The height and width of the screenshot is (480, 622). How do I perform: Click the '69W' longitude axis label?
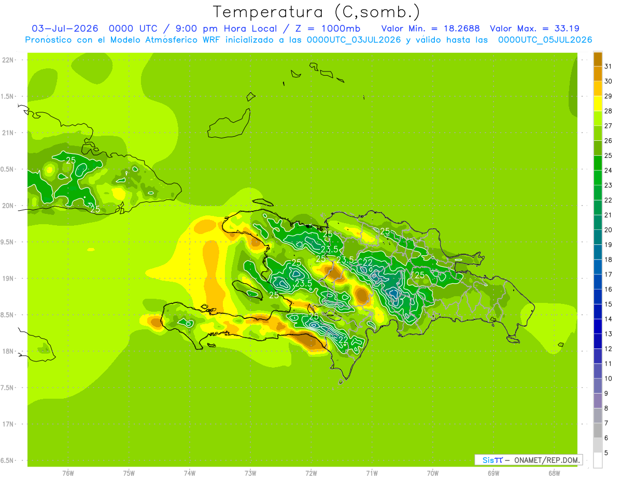(x=493, y=473)
